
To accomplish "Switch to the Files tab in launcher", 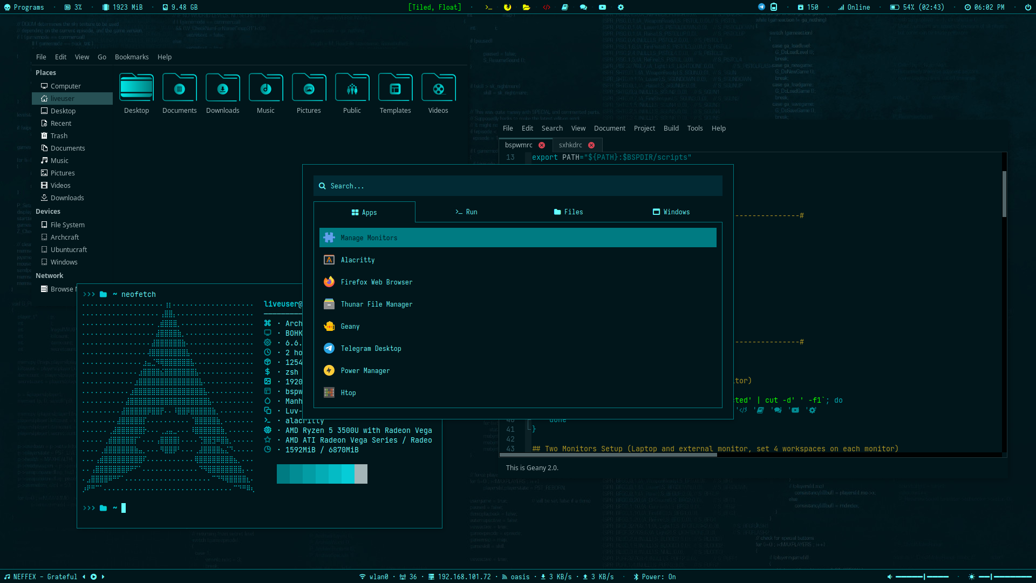I will point(568,212).
